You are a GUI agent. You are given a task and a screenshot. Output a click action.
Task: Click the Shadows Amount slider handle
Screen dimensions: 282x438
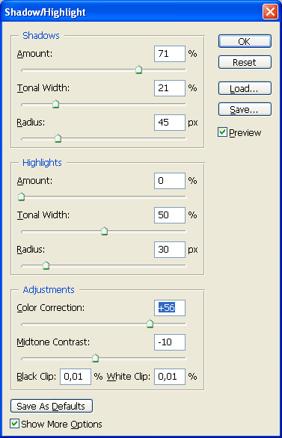point(138,70)
